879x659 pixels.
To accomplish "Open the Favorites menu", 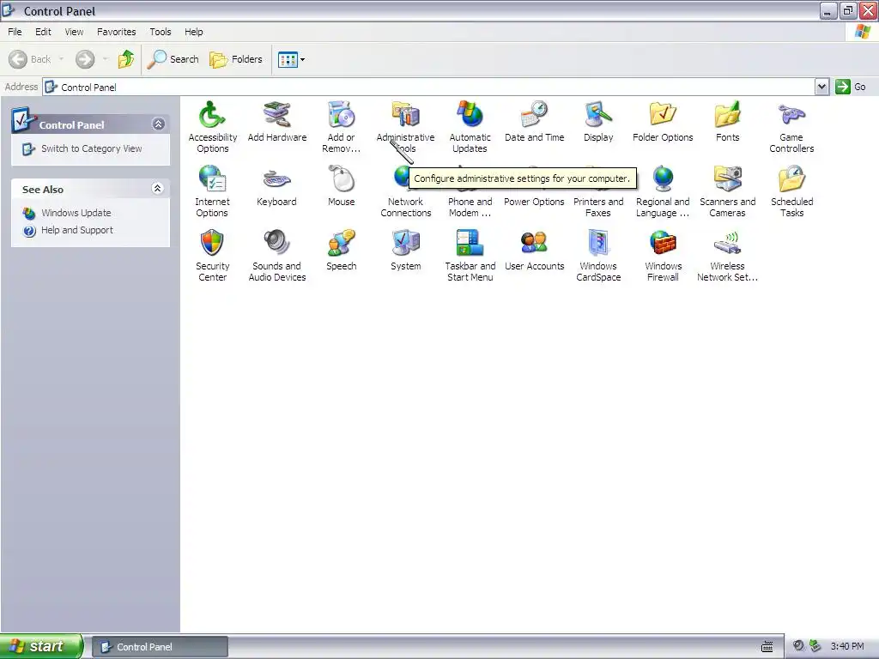I will point(116,32).
